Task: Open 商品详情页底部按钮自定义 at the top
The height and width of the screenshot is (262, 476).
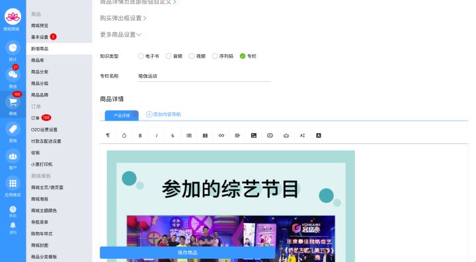Action: tap(138, 2)
